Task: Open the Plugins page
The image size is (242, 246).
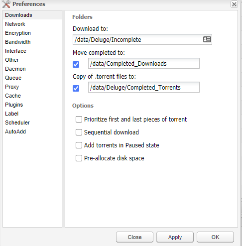Action: coord(32,105)
